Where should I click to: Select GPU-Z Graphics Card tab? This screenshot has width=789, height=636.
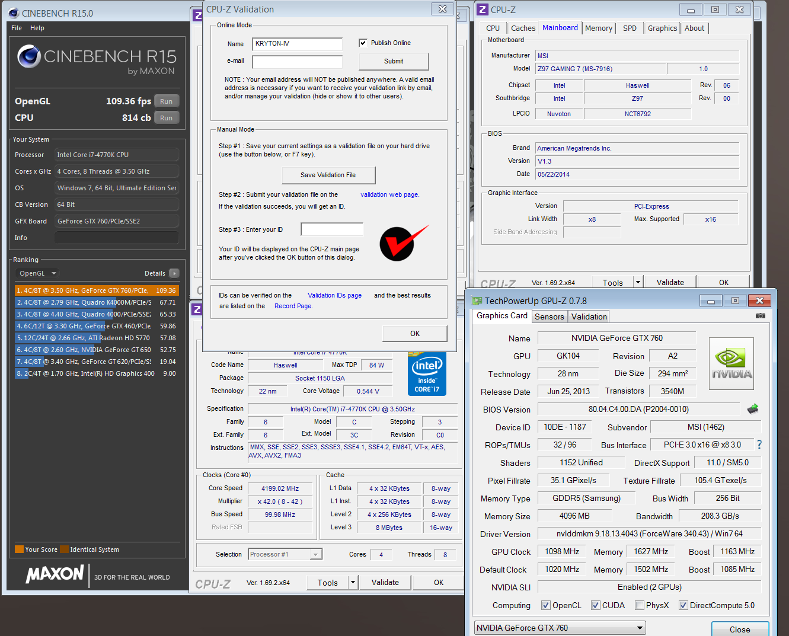tap(501, 315)
